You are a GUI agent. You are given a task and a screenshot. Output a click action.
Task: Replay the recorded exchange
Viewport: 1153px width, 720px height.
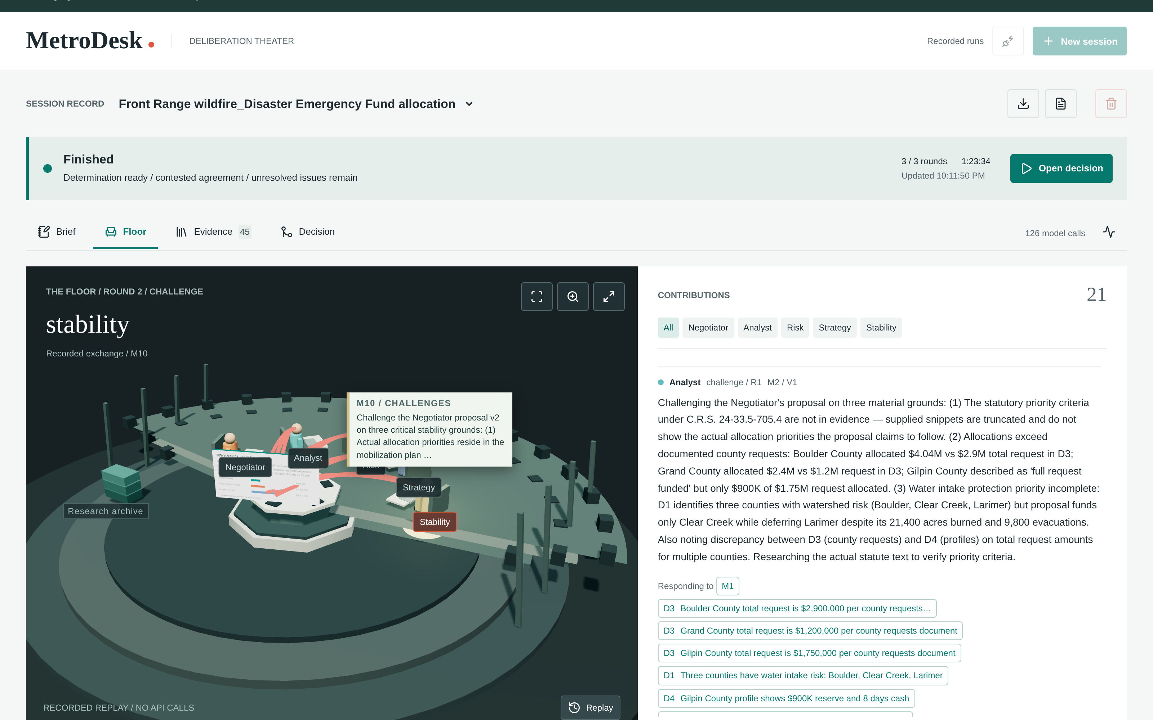tap(590, 707)
